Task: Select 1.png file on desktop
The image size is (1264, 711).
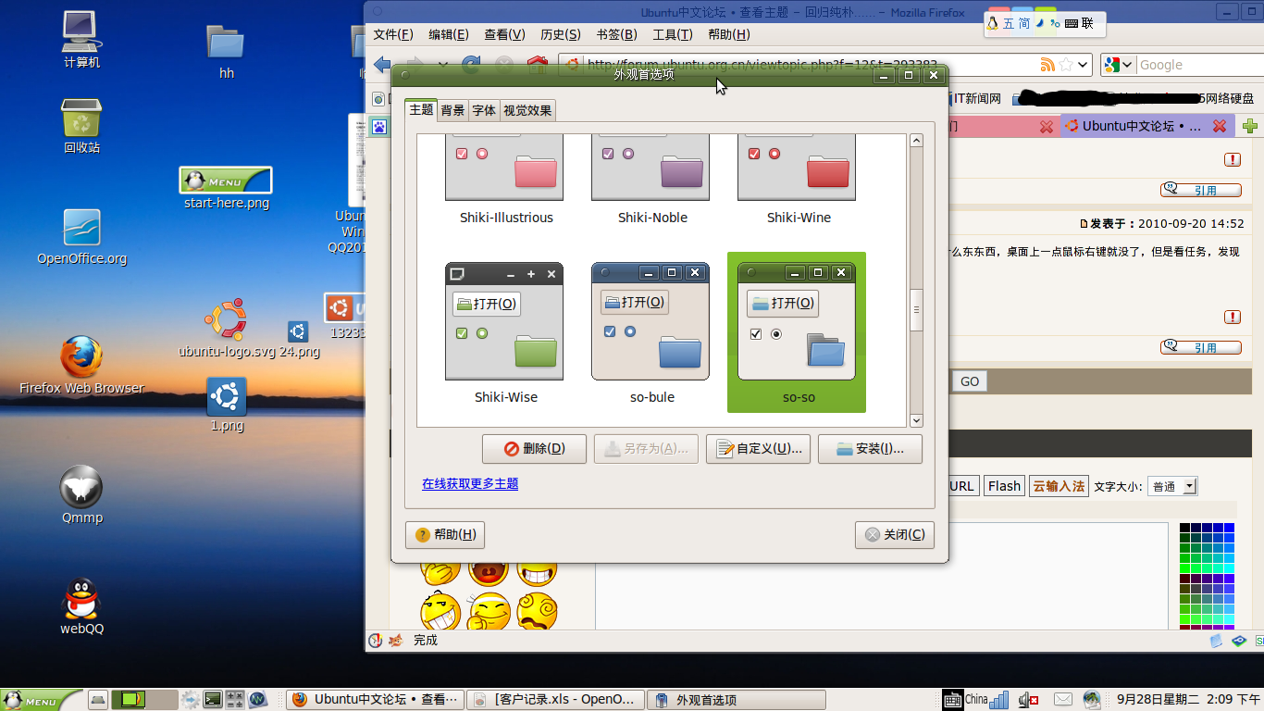Action: 227,405
